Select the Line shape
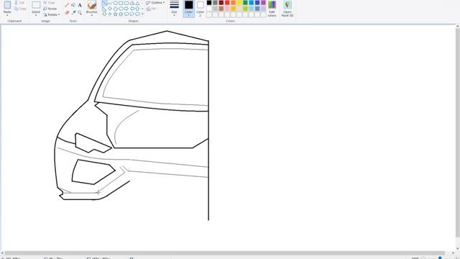The height and width of the screenshot is (259, 460). [x=104, y=3]
